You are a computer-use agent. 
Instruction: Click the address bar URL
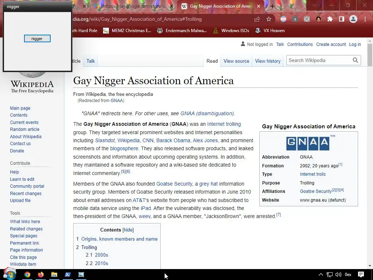click(137, 19)
